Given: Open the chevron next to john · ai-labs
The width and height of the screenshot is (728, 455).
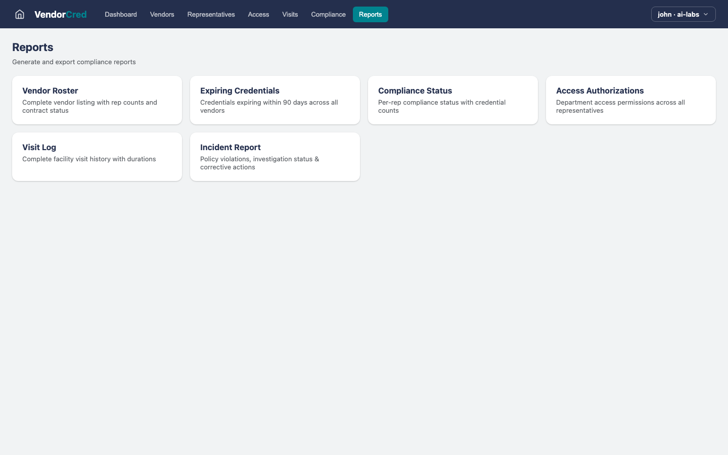Looking at the screenshot, I should tap(706, 14).
